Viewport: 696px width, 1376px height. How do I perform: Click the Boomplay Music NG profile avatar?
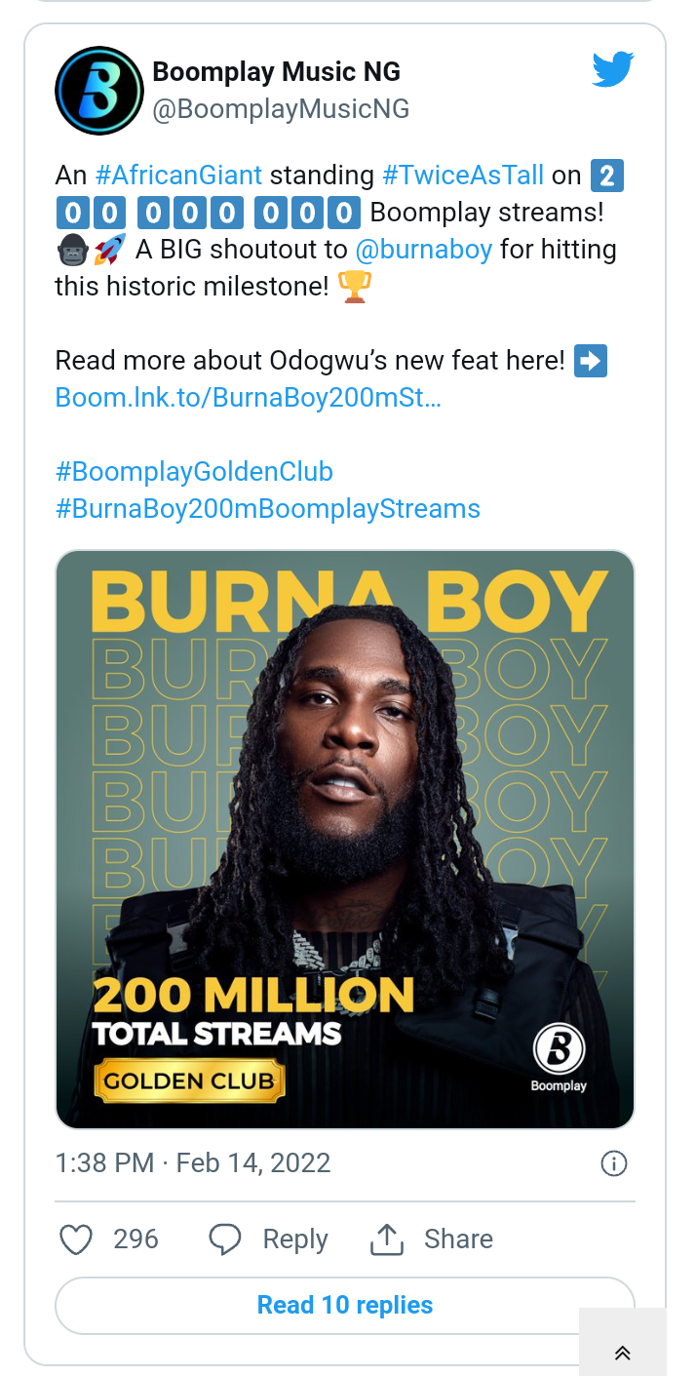pos(99,91)
